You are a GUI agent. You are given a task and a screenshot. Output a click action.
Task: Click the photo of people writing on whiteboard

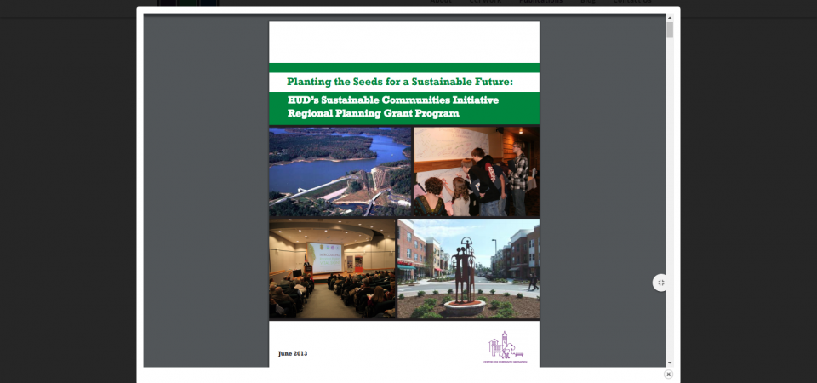click(477, 172)
